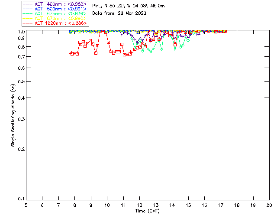
Task: Click the x-axis tick label 10
Action: [x=107, y=205]
